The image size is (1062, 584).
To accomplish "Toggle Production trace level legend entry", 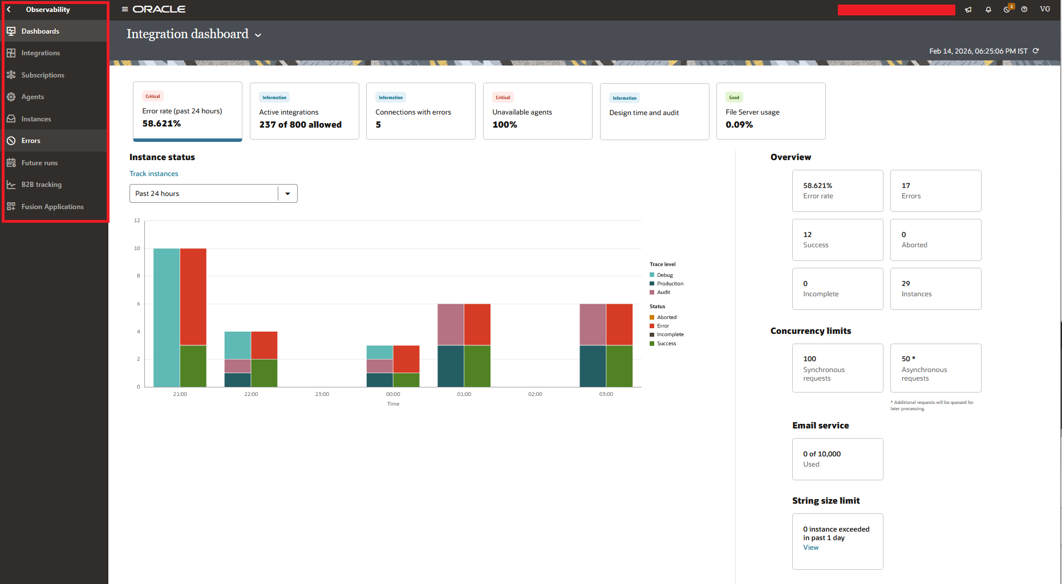I will 670,284.
